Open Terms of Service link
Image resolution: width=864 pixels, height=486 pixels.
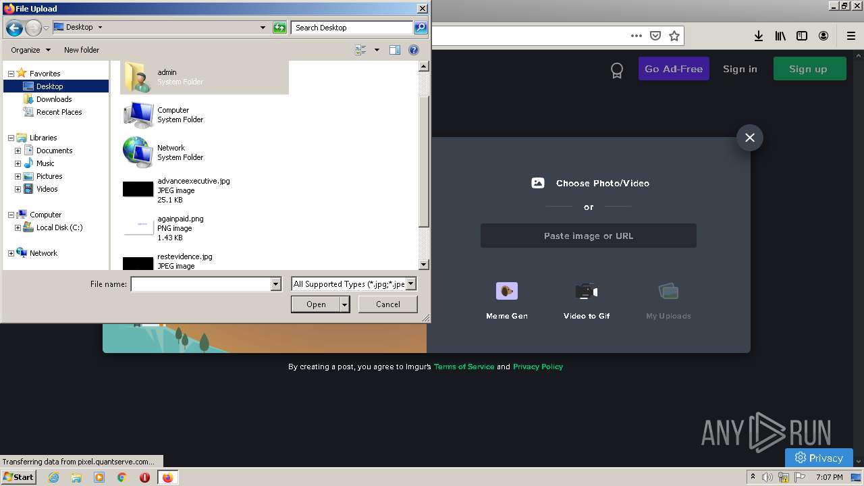point(464,367)
